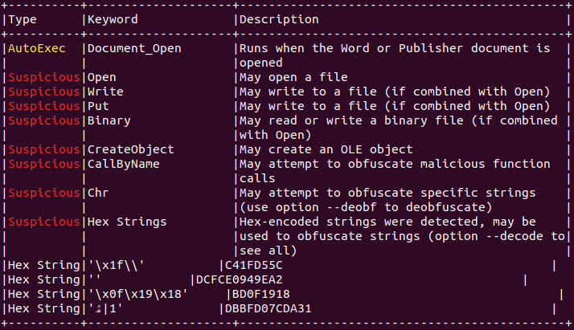Click the yellow AutoExec type label
Image resolution: width=574 pixels, height=330 pixels.
coord(37,48)
